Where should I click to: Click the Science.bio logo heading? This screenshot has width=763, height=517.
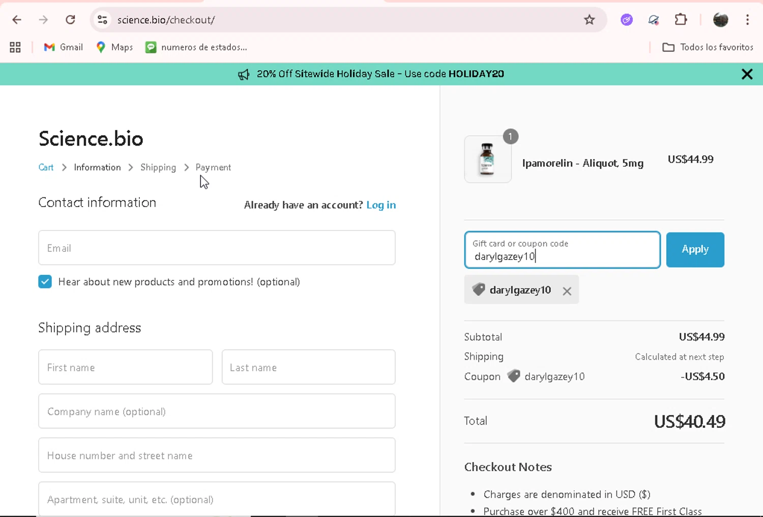coord(91,138)
